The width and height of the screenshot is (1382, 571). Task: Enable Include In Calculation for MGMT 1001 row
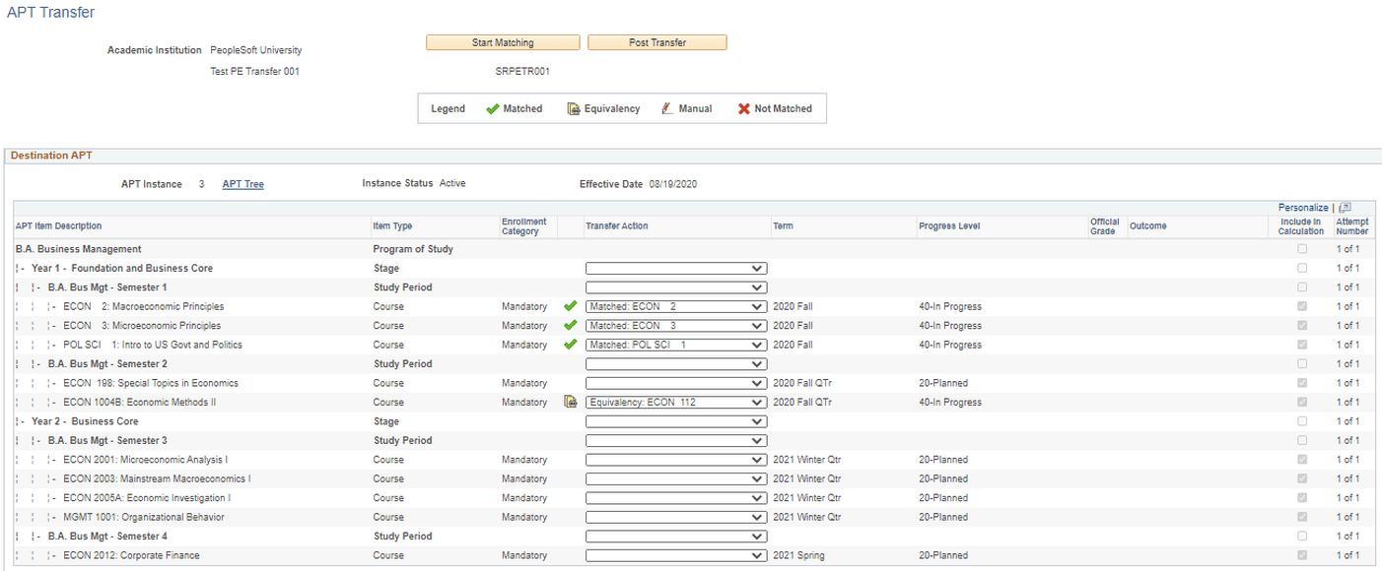pos(1302,517)
